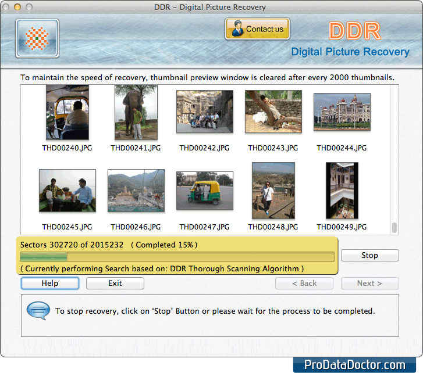423x373 pixels.
Task: Click the file name THD00246.JPG
Action: [x=136, y=227]
